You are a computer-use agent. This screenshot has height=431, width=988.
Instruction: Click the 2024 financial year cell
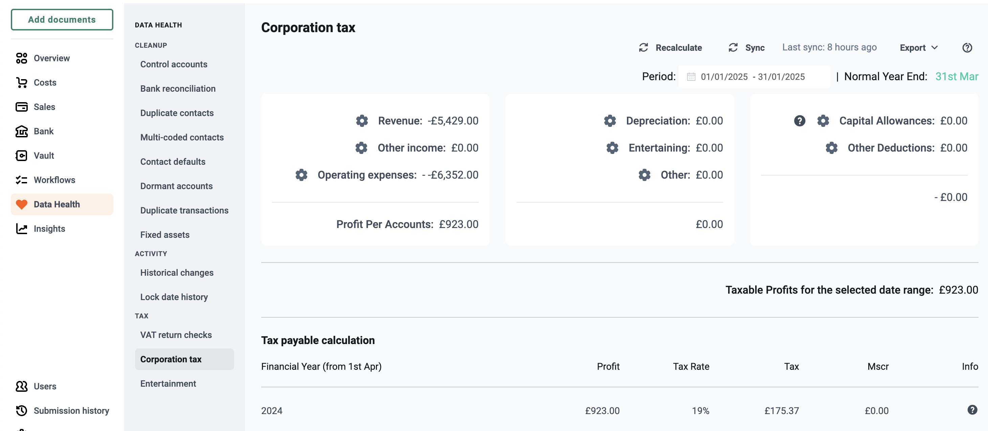(272, 411)
